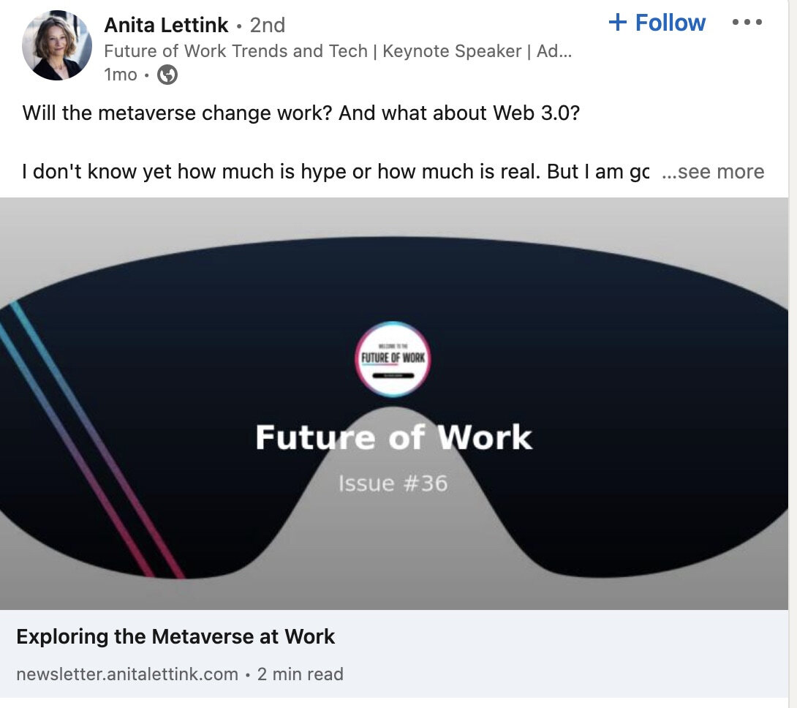Click the Future of Work Trends headline
797x708 pixels.
pos(339,50)
